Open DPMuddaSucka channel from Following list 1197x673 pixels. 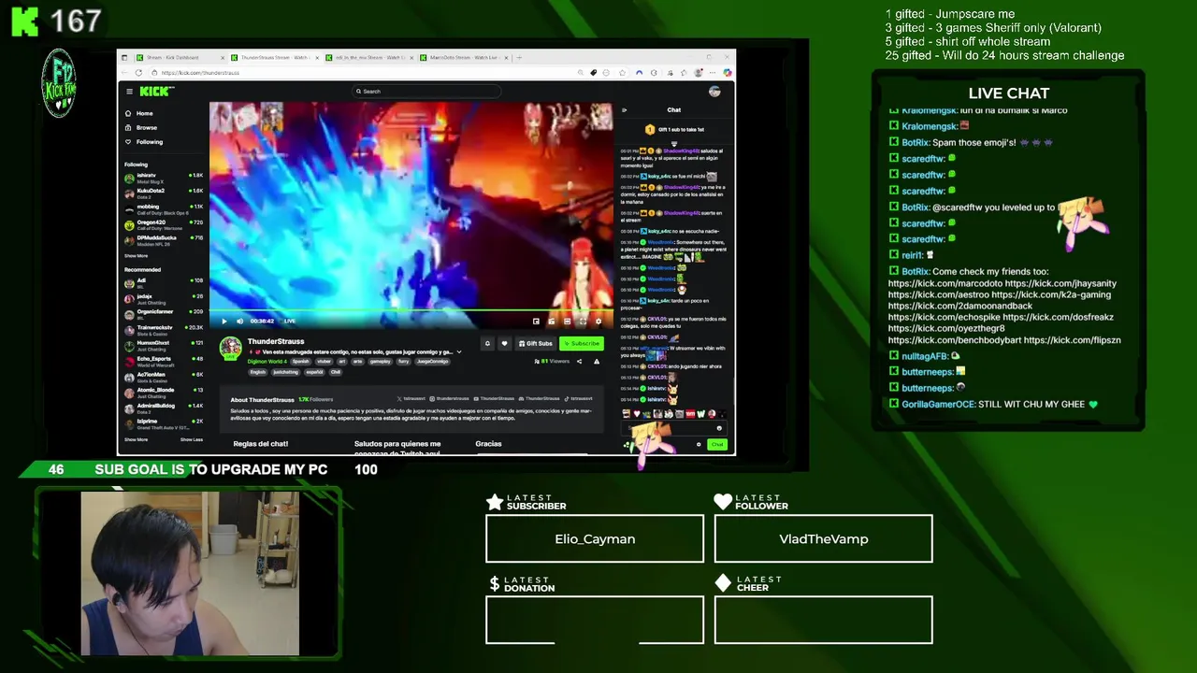point(164,239)
